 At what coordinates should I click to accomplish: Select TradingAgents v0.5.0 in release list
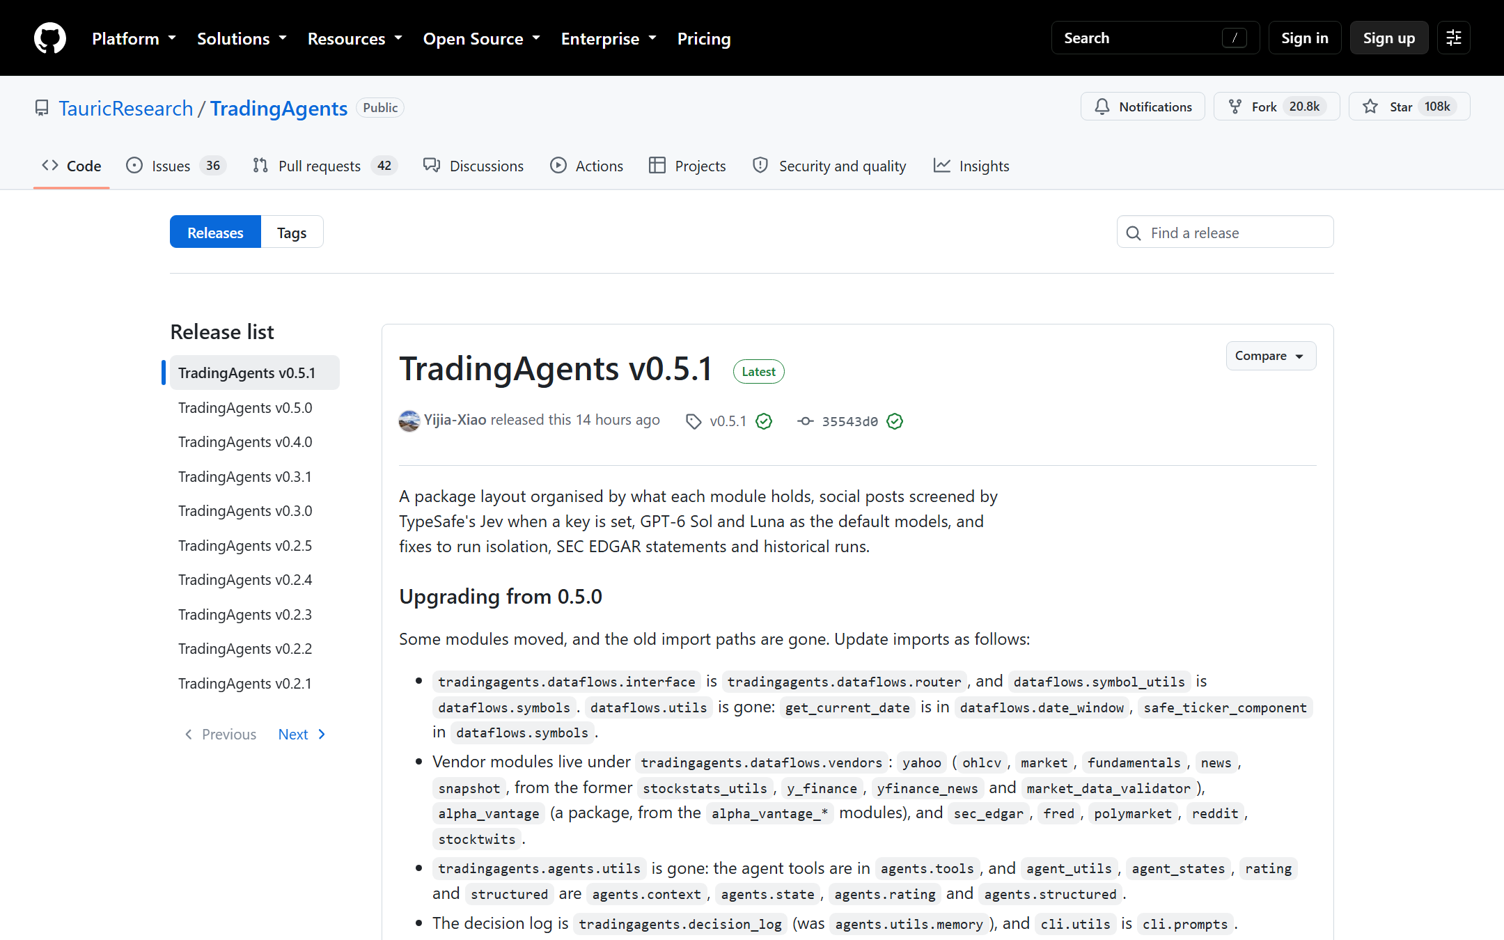(x=255, y=407)
